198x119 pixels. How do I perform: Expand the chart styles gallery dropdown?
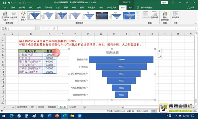[x=137, y=19]
